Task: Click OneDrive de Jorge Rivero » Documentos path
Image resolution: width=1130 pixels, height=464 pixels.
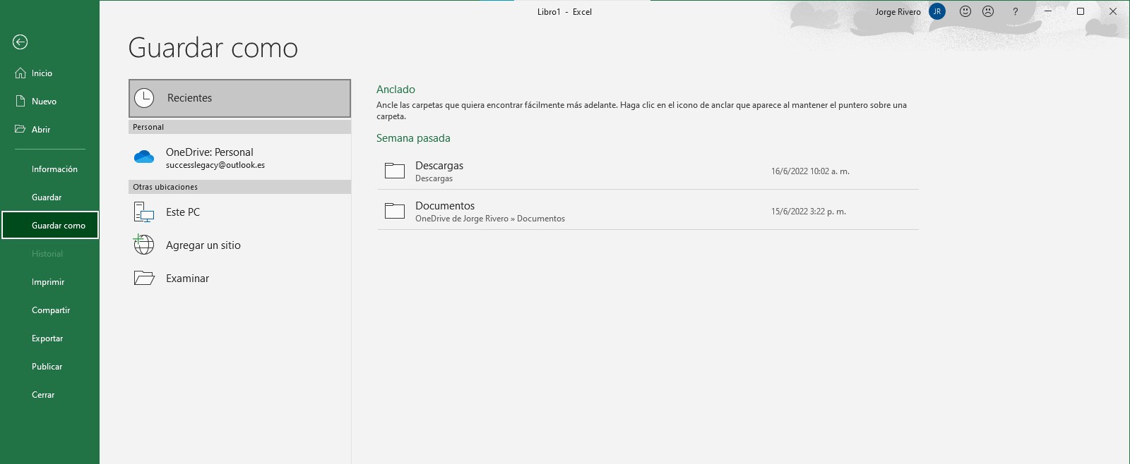Action: tap(490, 219)
